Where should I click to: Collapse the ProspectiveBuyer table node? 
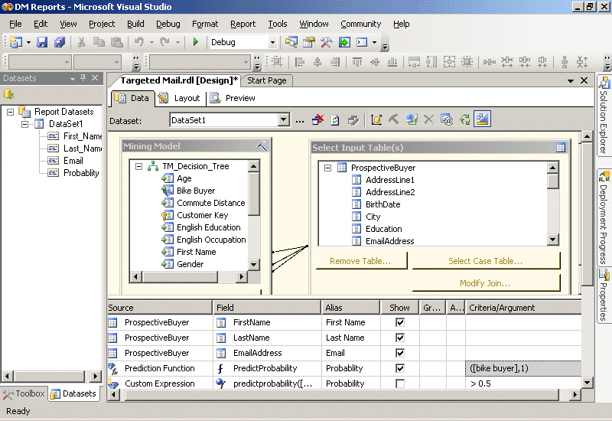click(328, 168)
